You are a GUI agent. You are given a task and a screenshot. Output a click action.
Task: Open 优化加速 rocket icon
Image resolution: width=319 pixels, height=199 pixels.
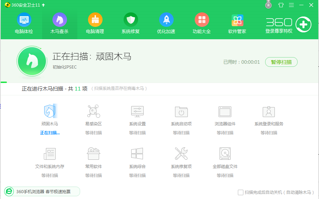pyautogui.click(x=166, y=20)
